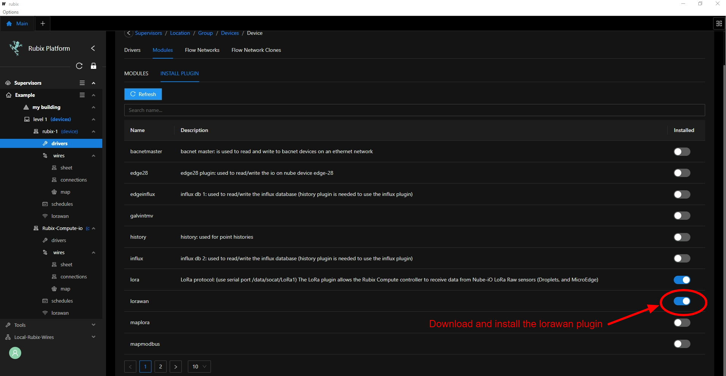Toggle maplora plugin installed switch
Screen dimensions: 726x376
click(682, 323)
